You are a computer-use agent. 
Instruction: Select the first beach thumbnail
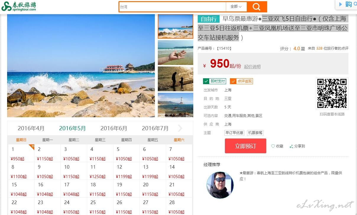point(176,26)
